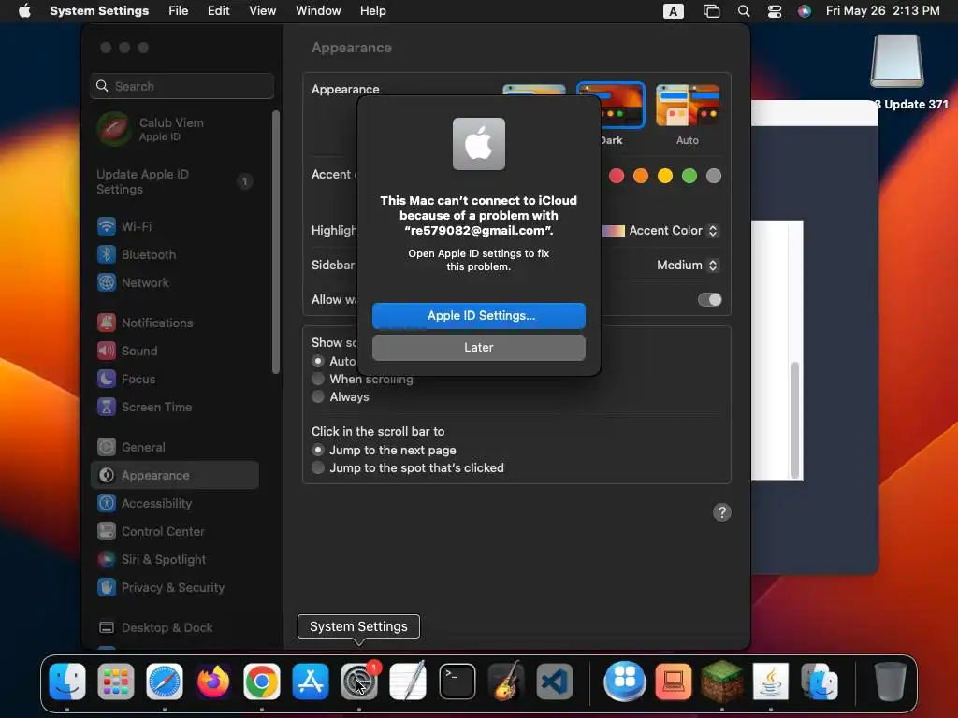Image resolution: width=958 pixels, height=718 pixels.
Task: Open the Edit menu
Action: point(218,11)
